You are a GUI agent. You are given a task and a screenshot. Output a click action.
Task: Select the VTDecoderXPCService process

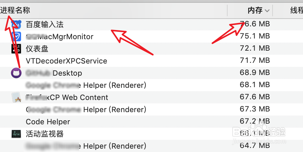tap(66, 61)
